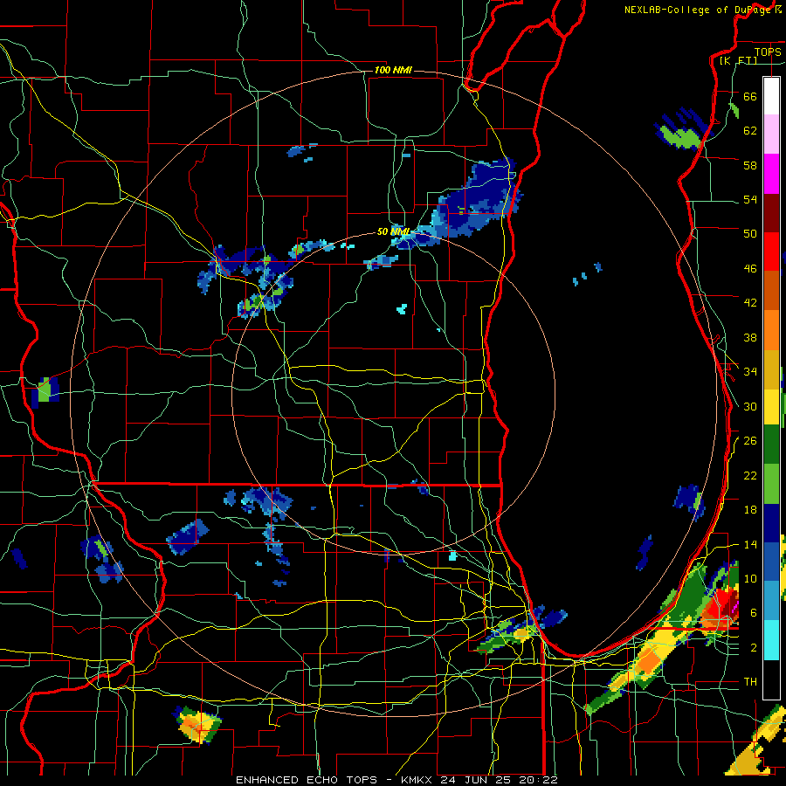The width and height of the screenshot is (786, 786).
Task: Click the legend value 42
Action: pyautogui.click(x=750, y=303)
